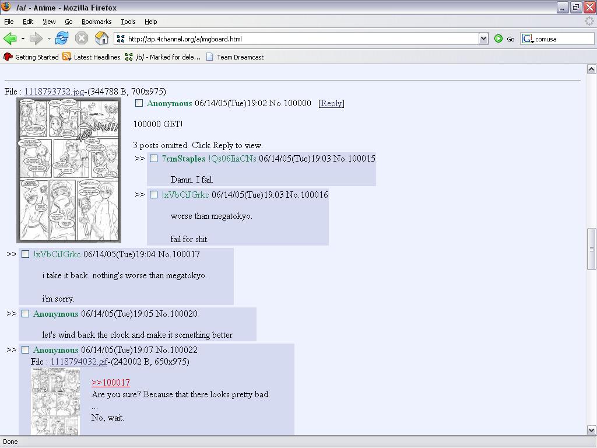Click the "Damn. I fail." comment text

coord(192,180)
